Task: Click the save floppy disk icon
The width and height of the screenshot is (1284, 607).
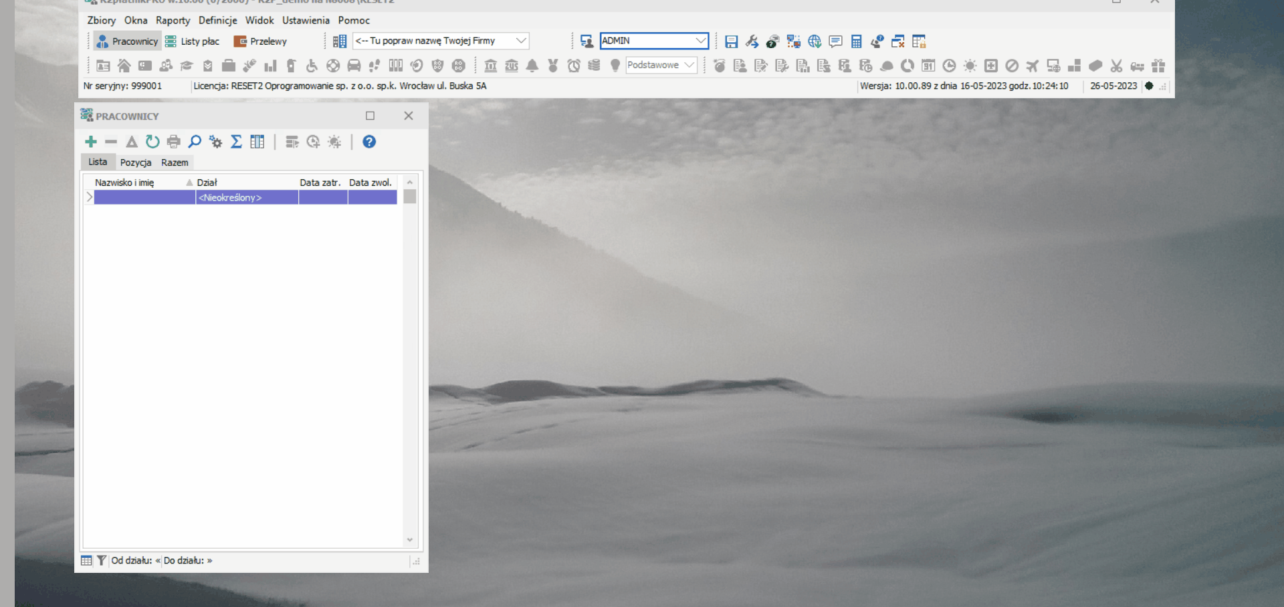Action: click(731, 41)
